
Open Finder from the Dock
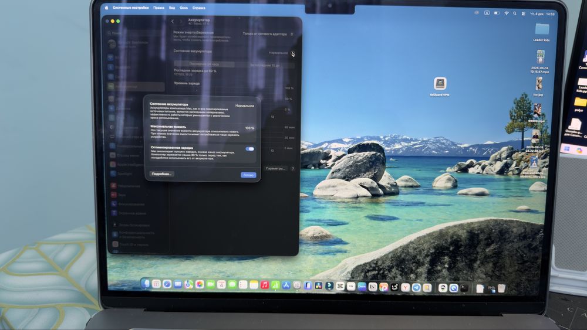[145, 284]
